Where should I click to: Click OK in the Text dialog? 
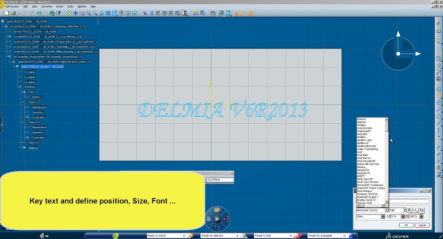tap(406, 225)
